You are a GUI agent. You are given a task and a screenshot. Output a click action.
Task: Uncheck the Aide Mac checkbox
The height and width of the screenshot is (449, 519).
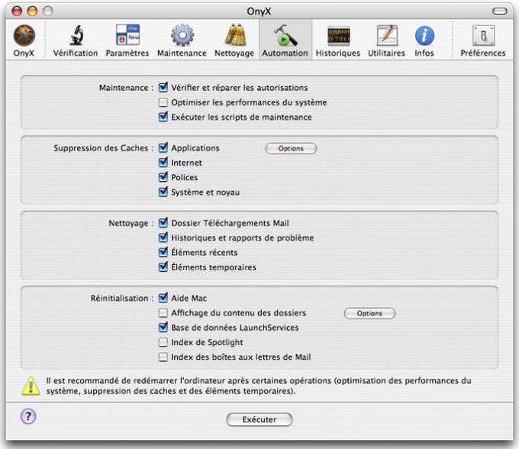tap(163, 298)
